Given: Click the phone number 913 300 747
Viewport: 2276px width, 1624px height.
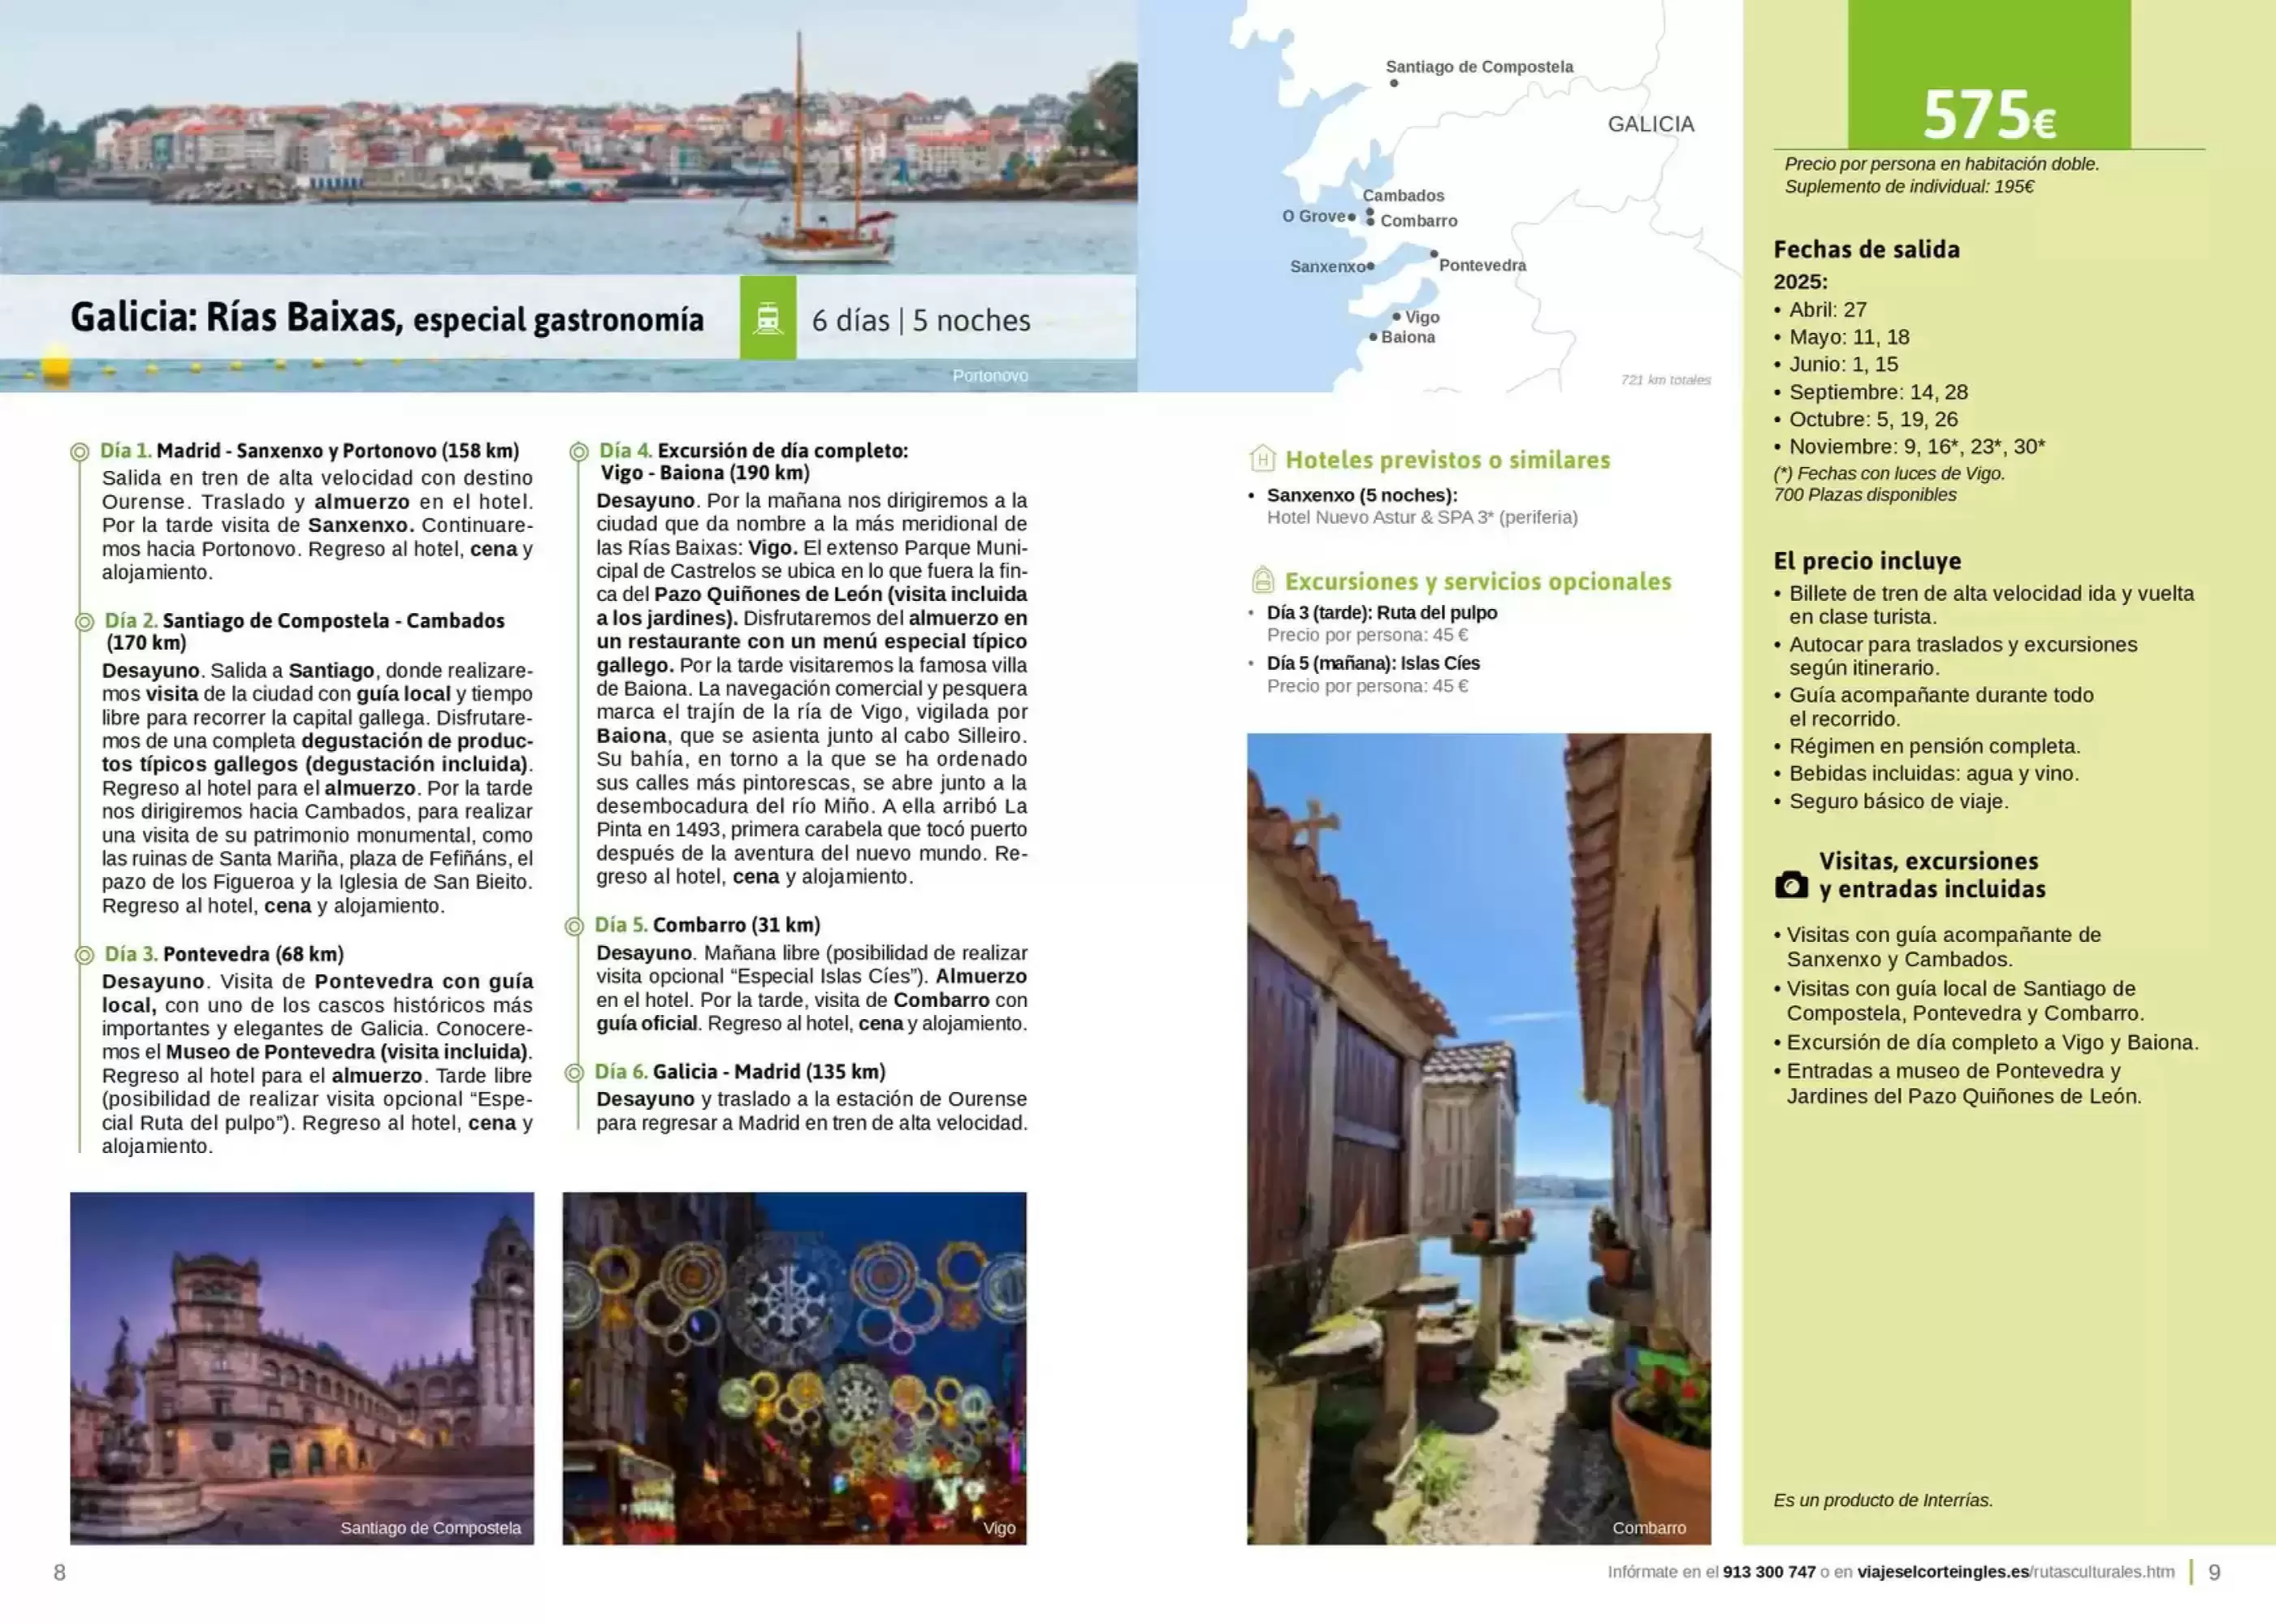Looking at the screenshot, I should (x=1769, y=1572).
